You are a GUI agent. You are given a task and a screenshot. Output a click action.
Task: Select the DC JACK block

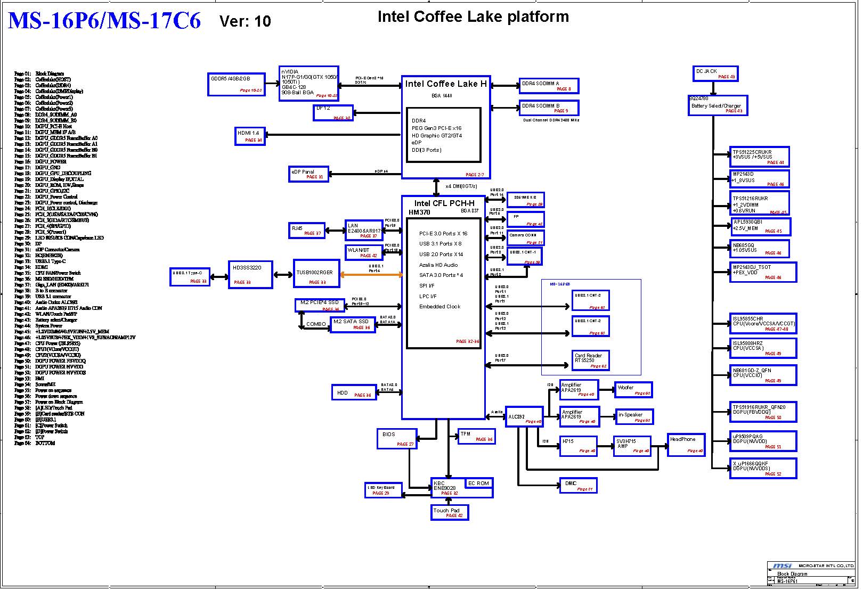[x=715, y=73]
